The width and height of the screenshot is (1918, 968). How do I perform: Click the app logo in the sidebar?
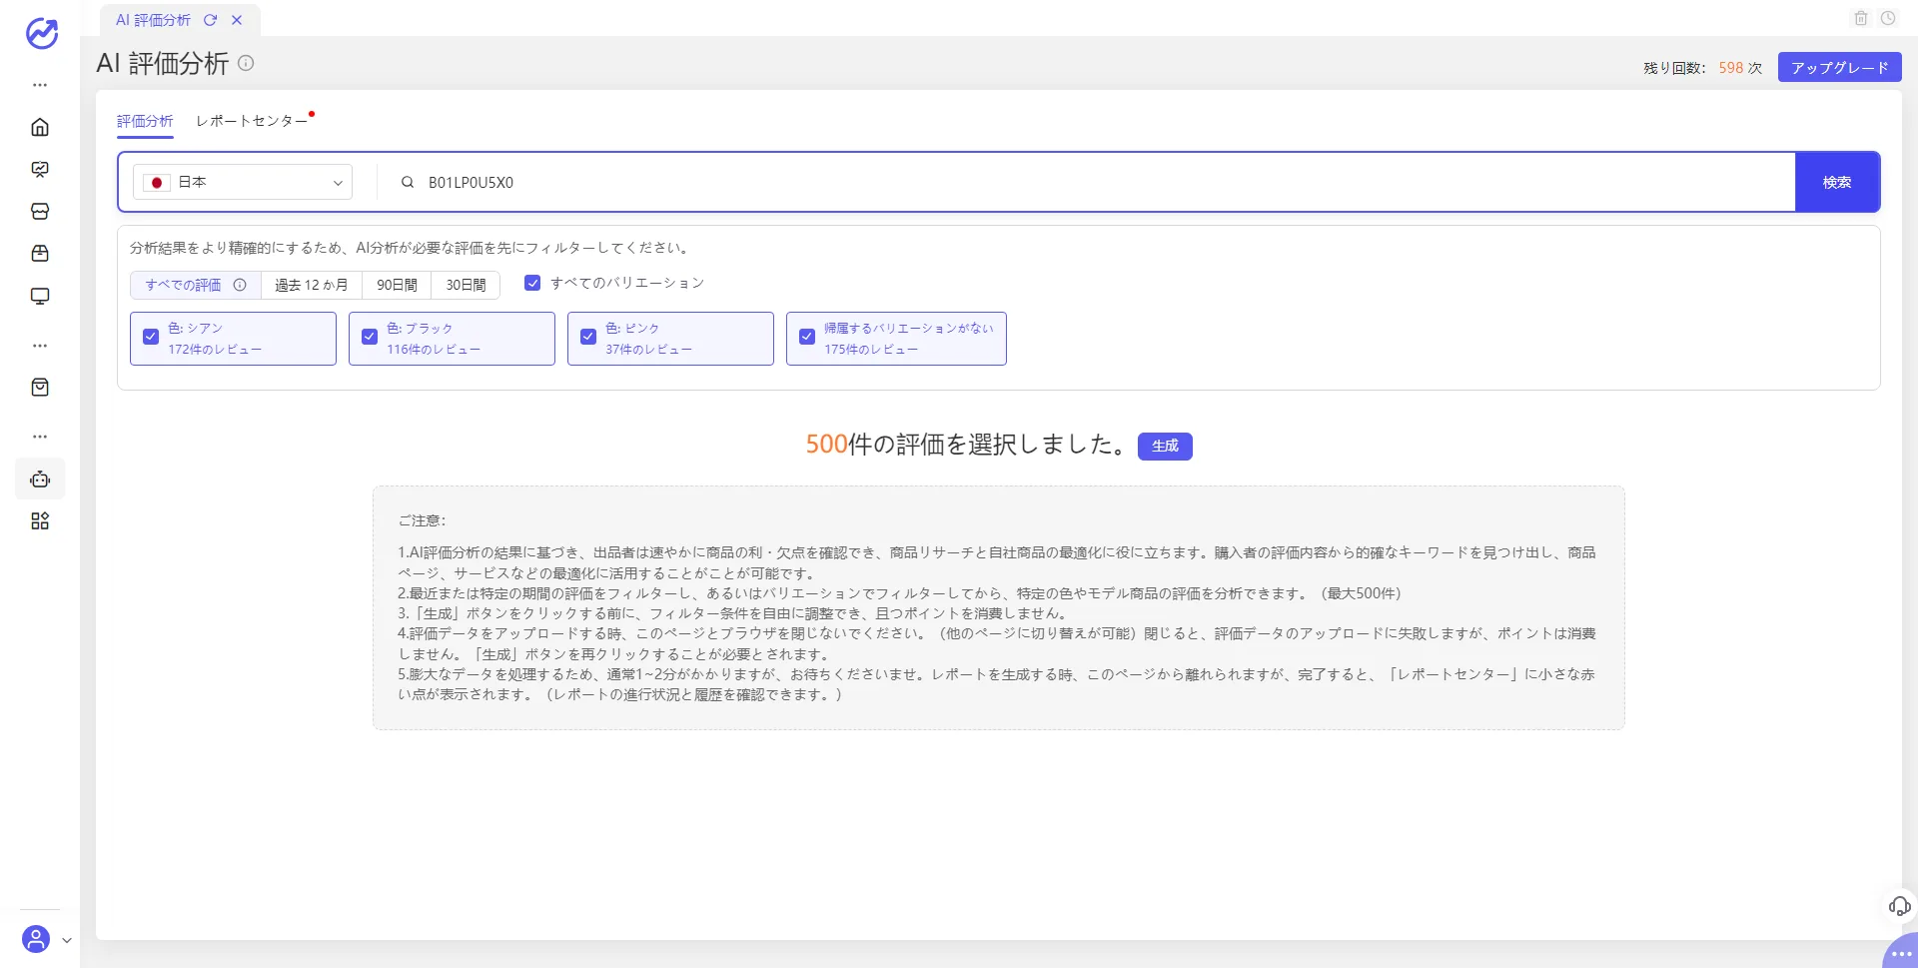pyautogui.click(x=41, y=33)
